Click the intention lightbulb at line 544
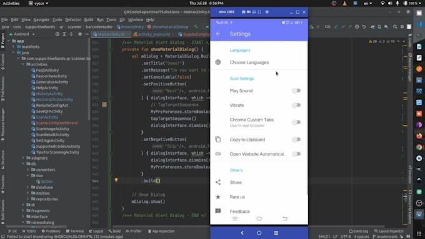 [116, 180]
